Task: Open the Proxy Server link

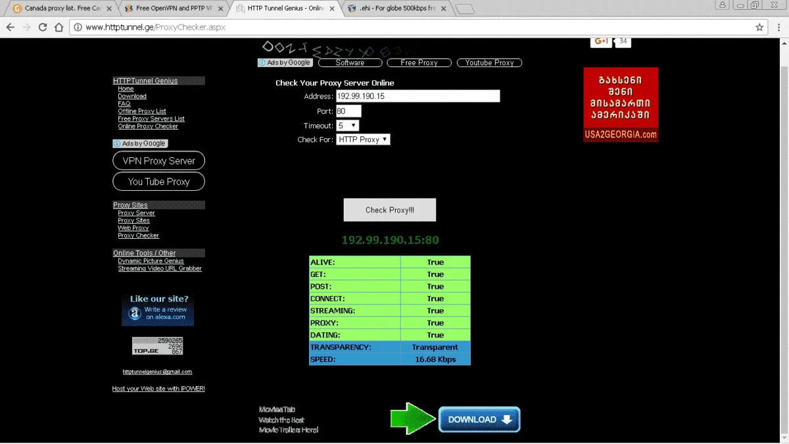Action: coord(136,213)
